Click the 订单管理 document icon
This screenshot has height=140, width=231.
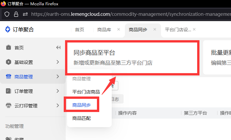click(9, 91)
